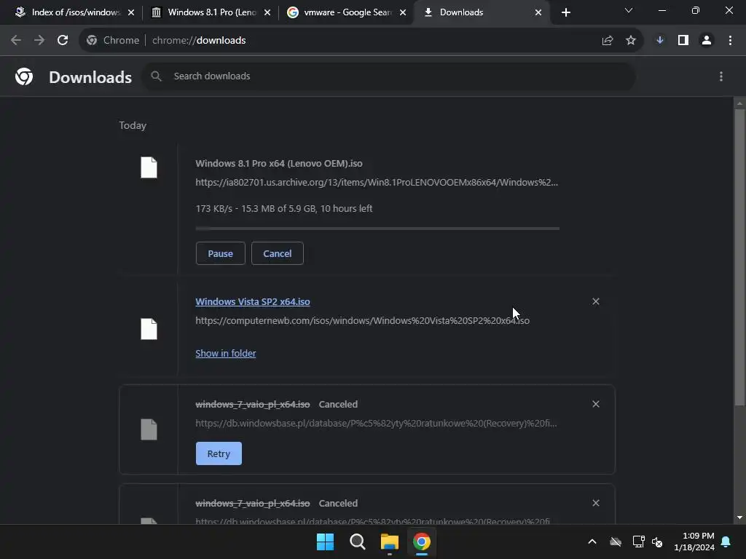Click the Windows 8.1 Pro x64 (Lenovo OEM).iso filename
746x559 pixels.
pos(279,163)
